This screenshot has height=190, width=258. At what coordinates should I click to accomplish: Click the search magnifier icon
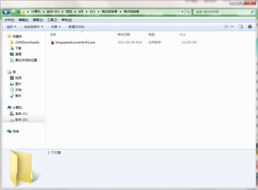(252, 12)
